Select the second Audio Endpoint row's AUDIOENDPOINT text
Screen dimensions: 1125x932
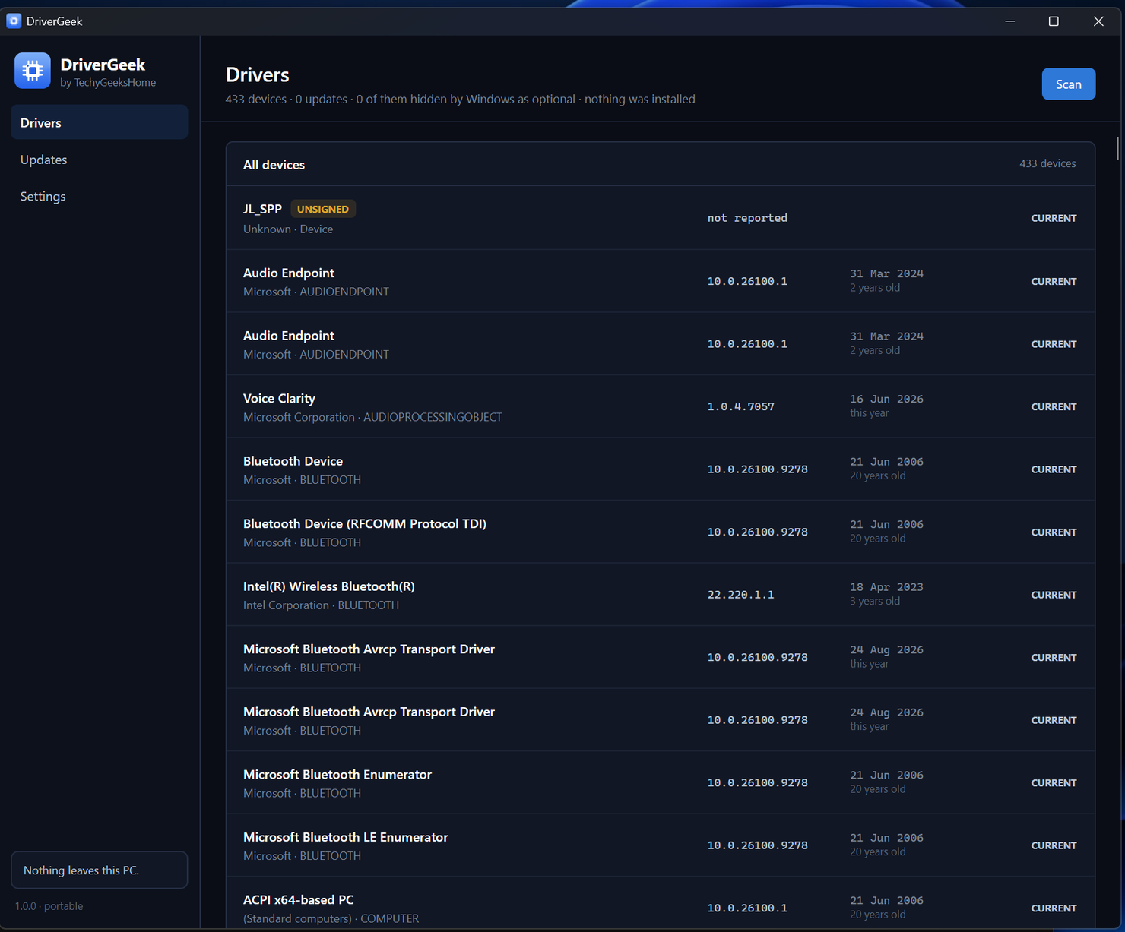click(x=344, y=355)
